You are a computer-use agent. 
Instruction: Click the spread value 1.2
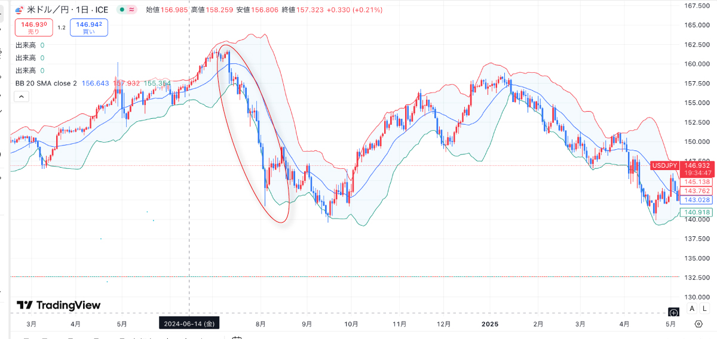(62, 27)
